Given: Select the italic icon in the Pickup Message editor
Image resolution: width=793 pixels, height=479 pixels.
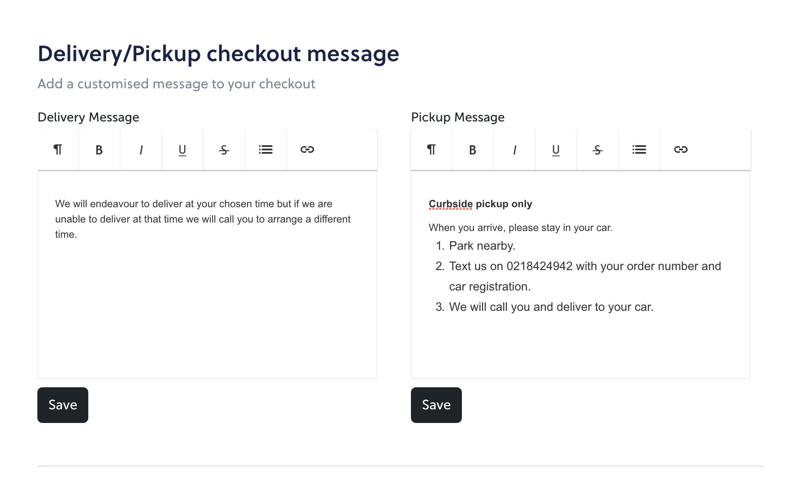Looking at the screenshot, I should point(514,149).
